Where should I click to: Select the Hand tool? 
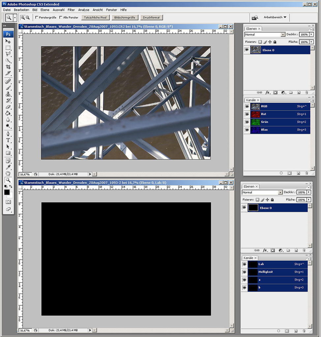8,173
